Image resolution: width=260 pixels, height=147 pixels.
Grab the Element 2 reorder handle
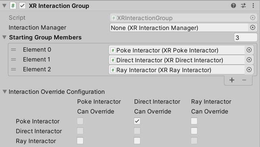[13, 69]
